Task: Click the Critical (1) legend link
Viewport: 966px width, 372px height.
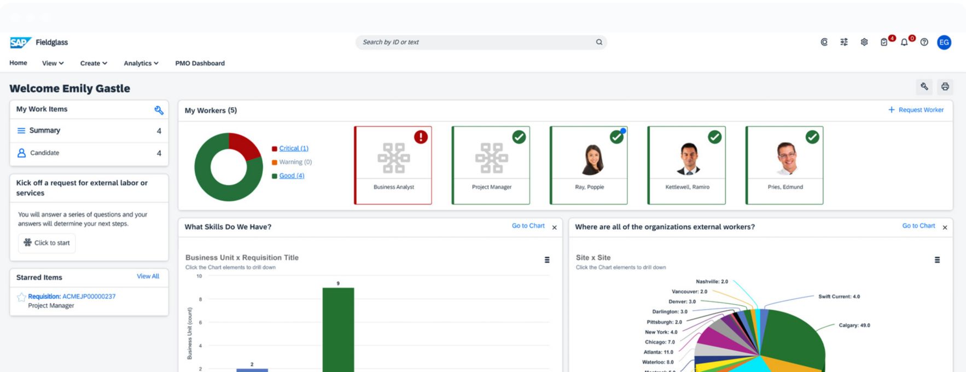Action: click(294, 148)
